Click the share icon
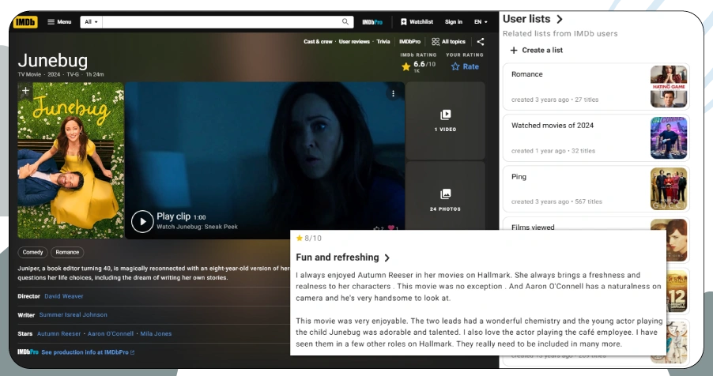Image resolution: width=713 pixels, height=376 pixels. [x=481, y=42]
